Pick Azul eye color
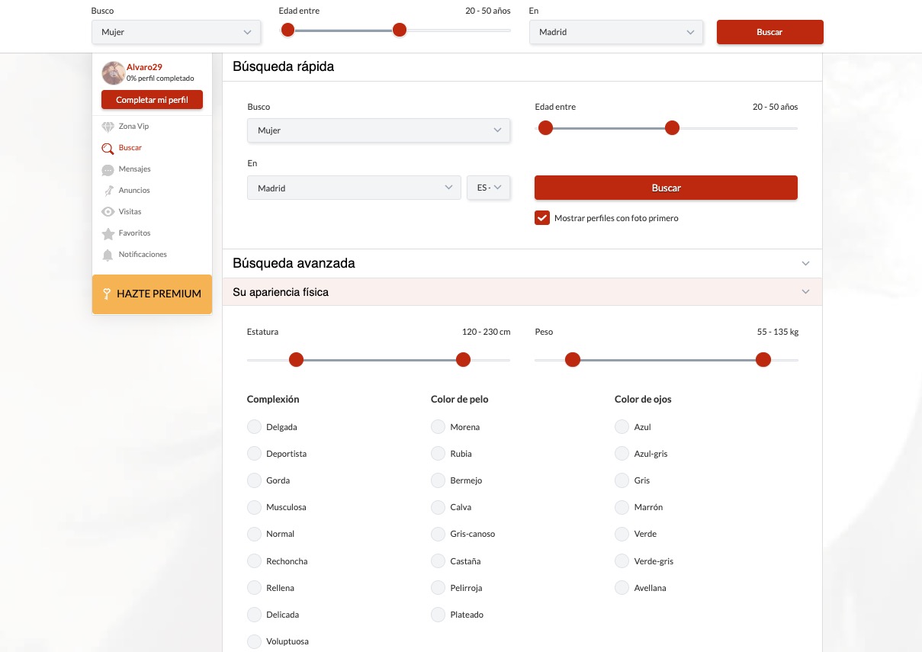 pyautogui.click(x=622, y=427)
